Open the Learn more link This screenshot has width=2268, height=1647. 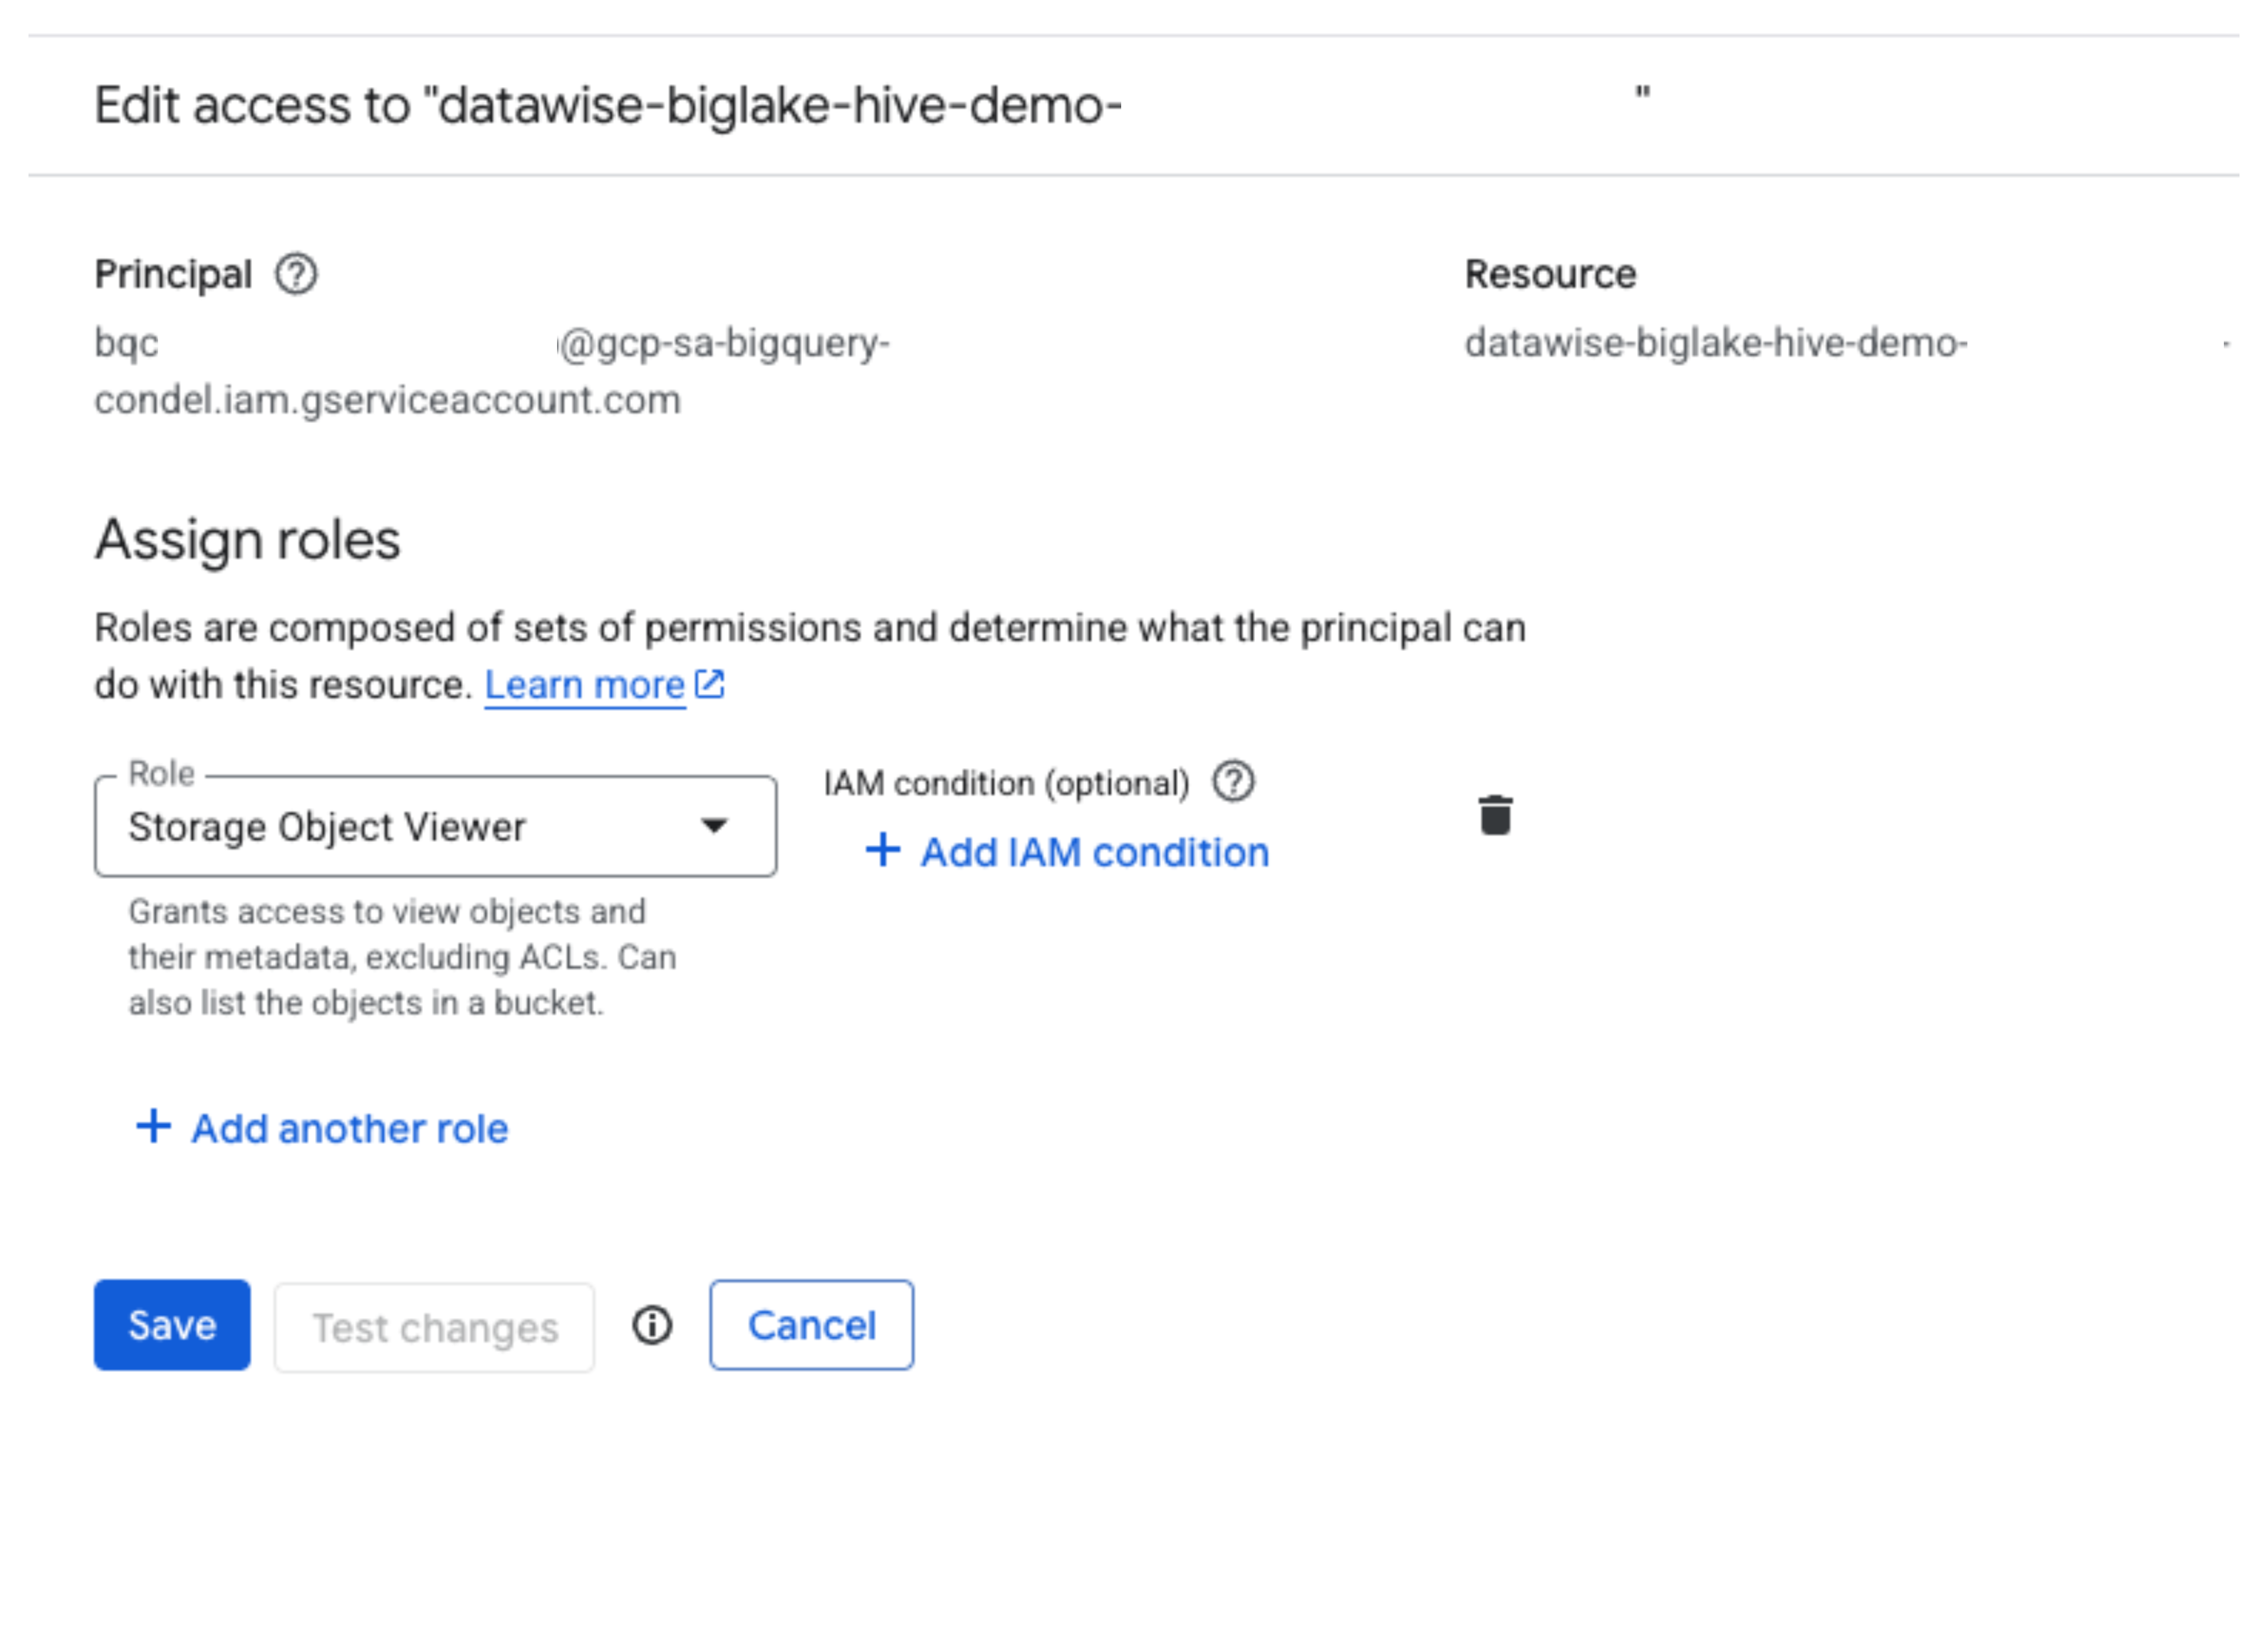[585, 685]
